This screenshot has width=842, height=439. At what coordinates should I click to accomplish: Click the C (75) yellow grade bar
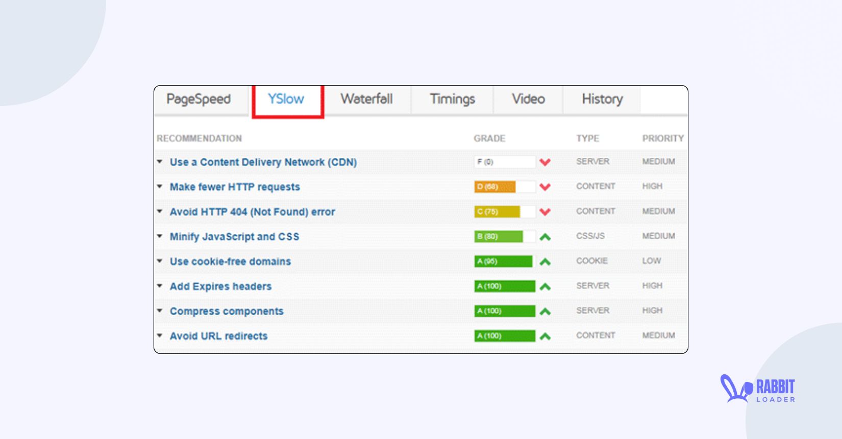(497, 212)
